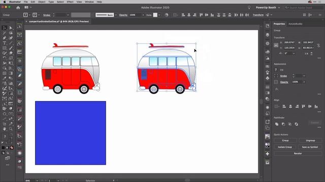Click the Group quick action button
The height and width of the screenshot is (182, 325).
point(285,141)
